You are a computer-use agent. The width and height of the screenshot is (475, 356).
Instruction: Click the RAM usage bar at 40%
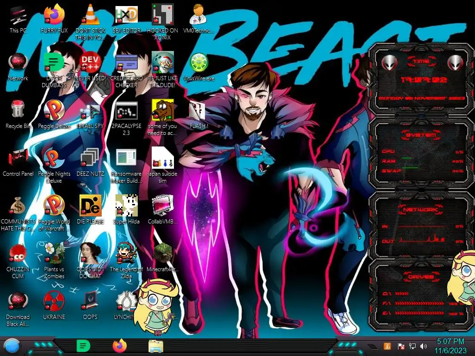coord(423,161)
